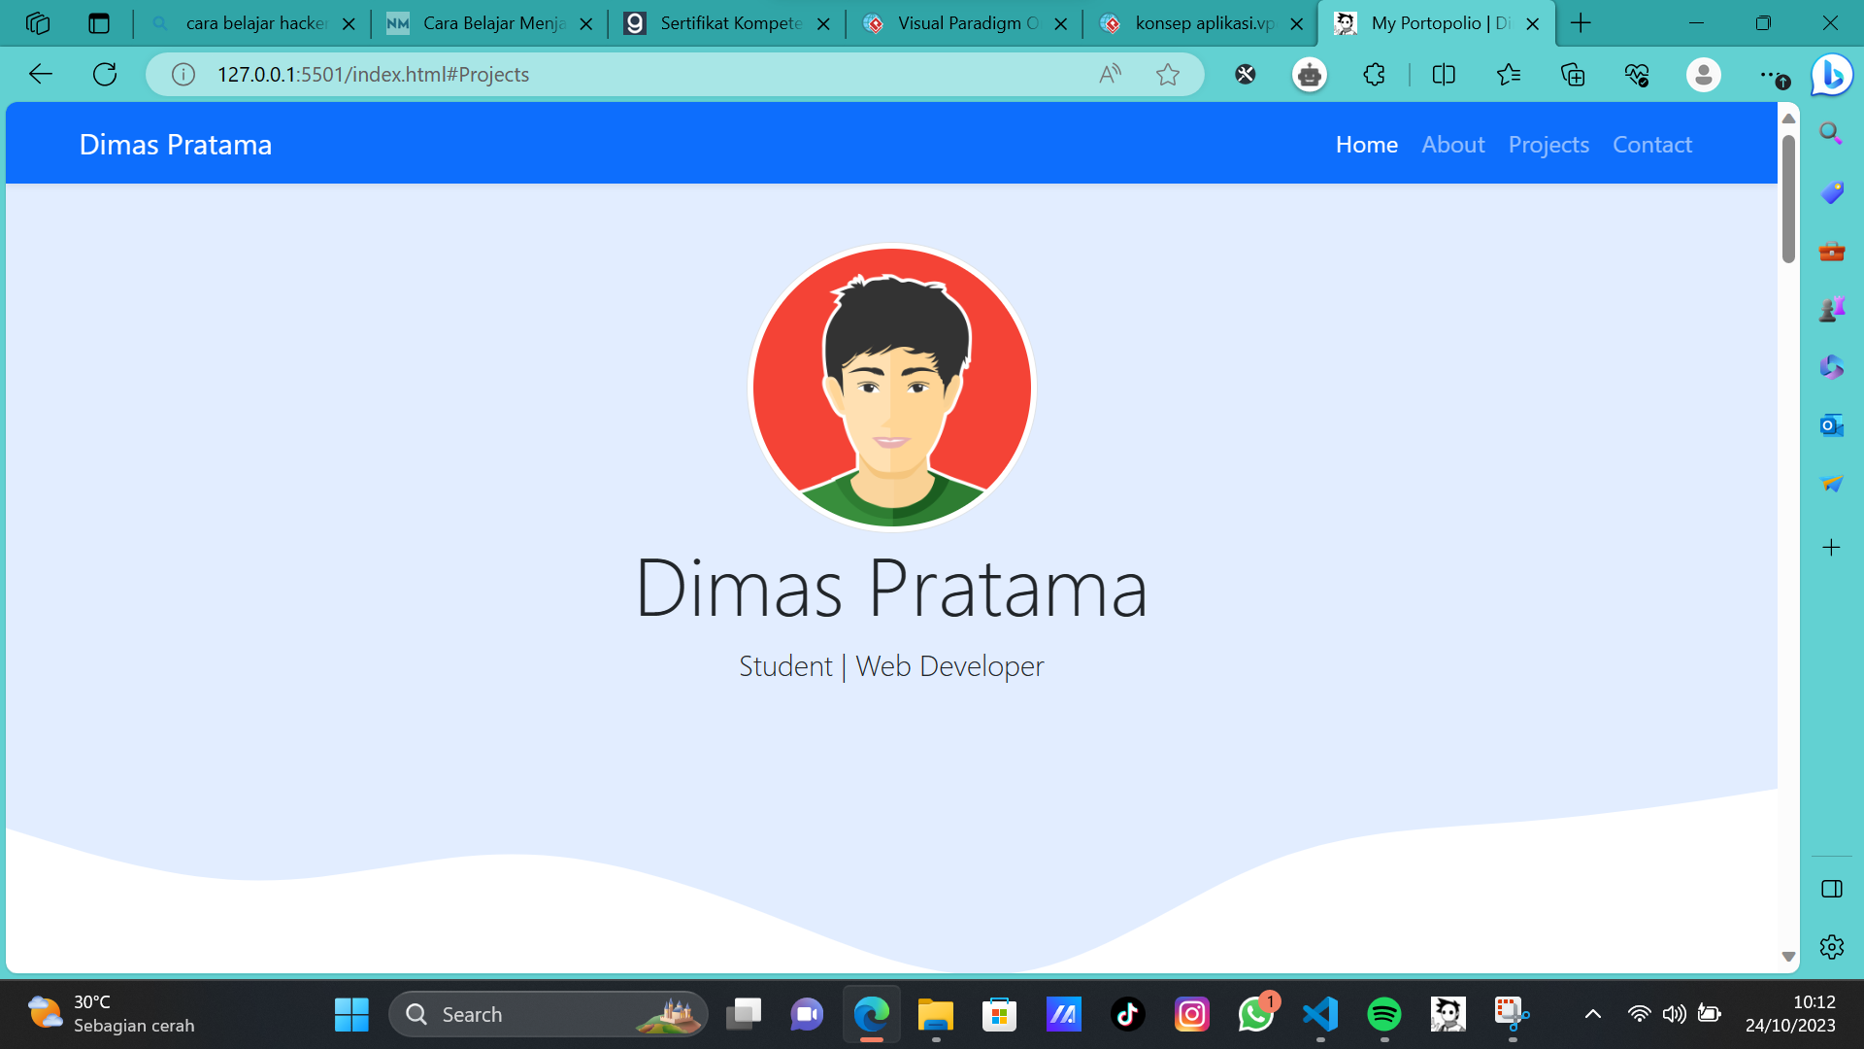The image size is (1864, 1049).
Task: Open sidebar settings gear icon
Action: [1831, 947]
